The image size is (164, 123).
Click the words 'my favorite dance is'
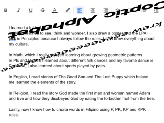tap(135, 60)
